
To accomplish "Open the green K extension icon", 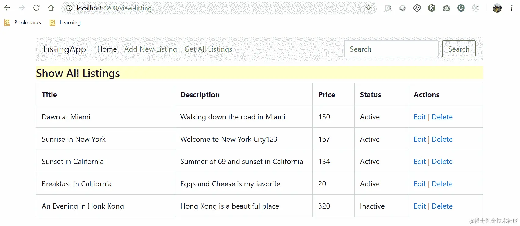I will pos(432,8).
